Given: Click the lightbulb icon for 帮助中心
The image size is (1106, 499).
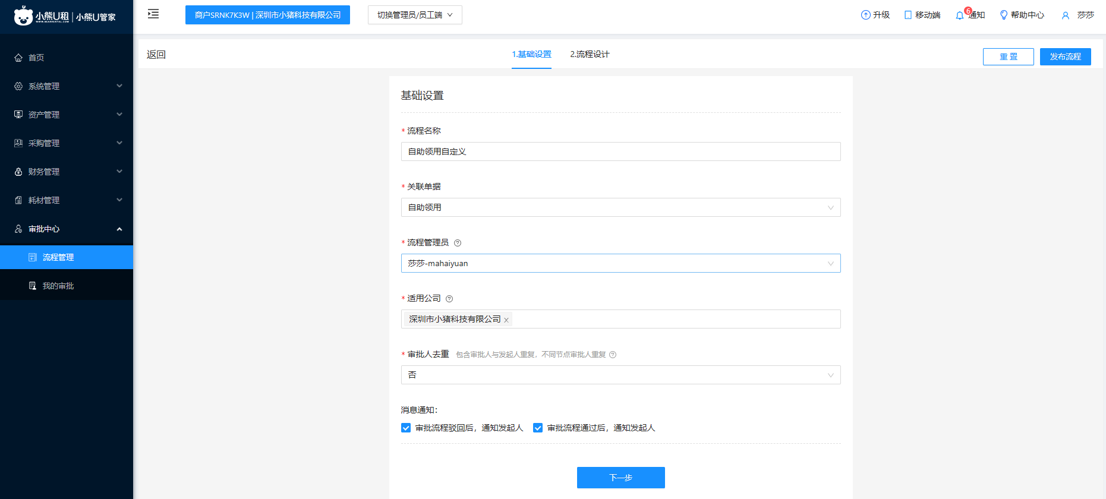Looking at the screenshot, I should coord(1004,15).
